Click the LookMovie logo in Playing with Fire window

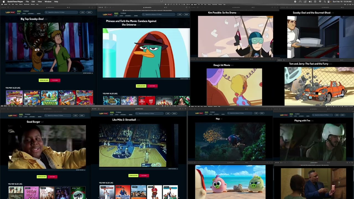[283, 115]
